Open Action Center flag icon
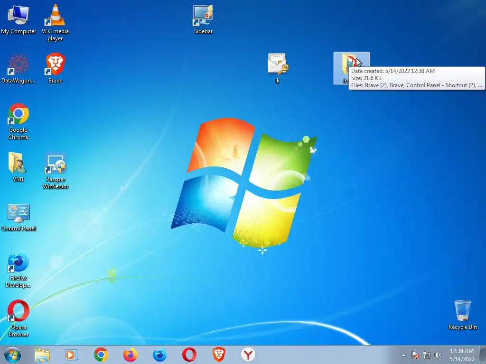The image size is (486, 364). (415, 355)
